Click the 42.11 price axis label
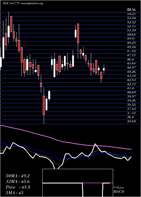This screenshot has width=141, height=197. pyautogui.click(x=131, y=84)
